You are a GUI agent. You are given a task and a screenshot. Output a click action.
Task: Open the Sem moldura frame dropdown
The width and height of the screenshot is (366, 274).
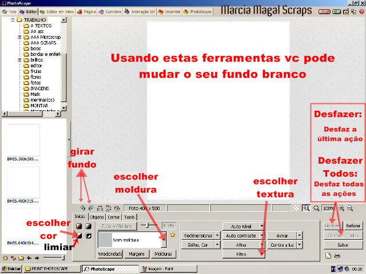point(164,240)
